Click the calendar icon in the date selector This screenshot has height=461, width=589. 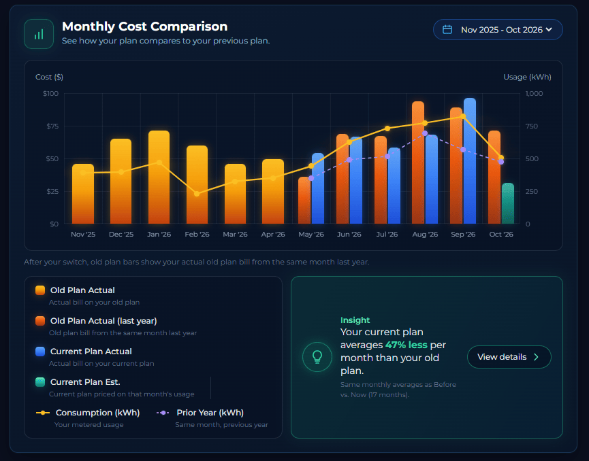(x=447, y=30)
